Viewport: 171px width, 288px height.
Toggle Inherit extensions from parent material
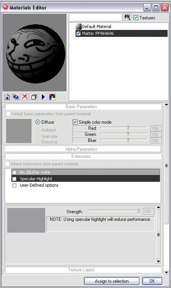point(7,164)
